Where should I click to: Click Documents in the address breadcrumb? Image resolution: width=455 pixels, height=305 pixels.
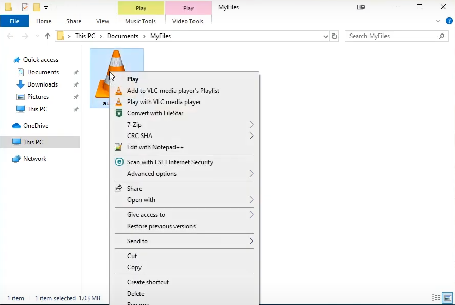[122, 36]
